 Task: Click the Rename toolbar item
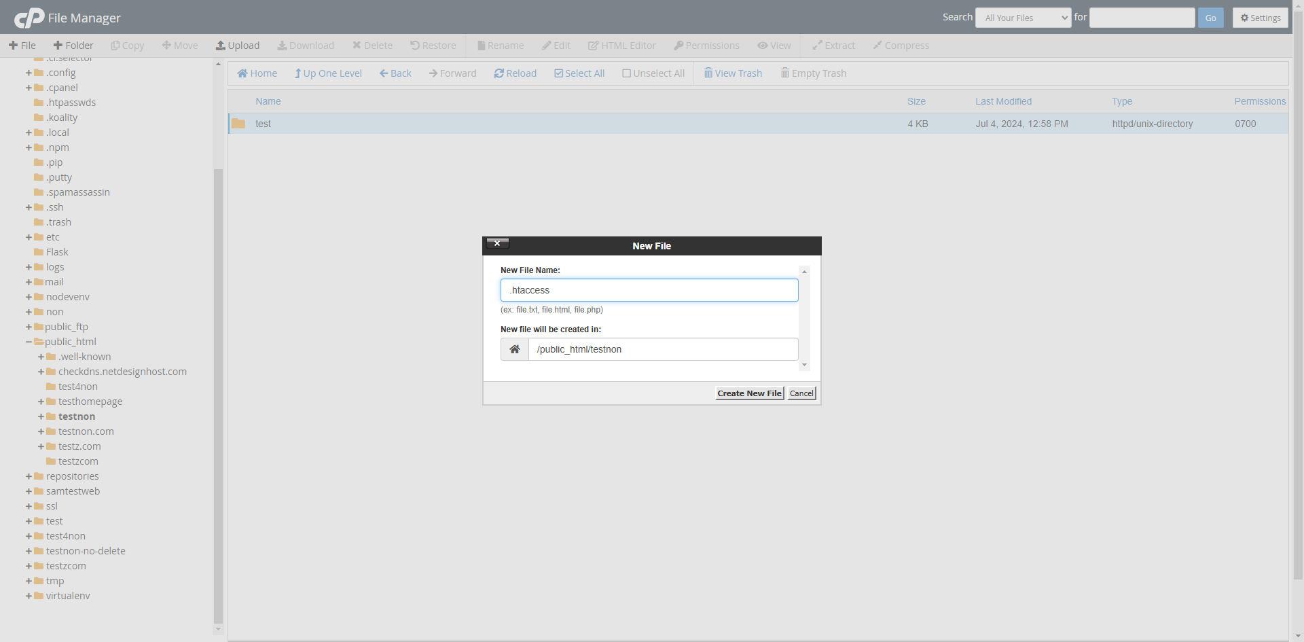[501, 46]
